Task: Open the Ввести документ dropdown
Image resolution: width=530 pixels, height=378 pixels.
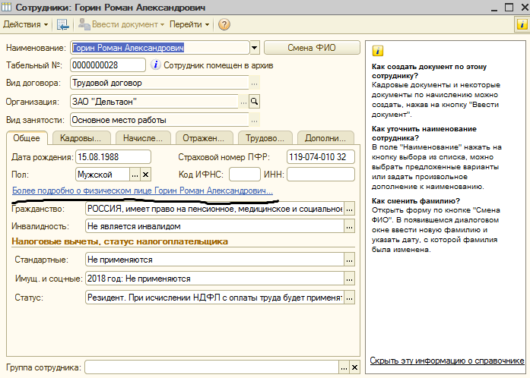Action: coord(121,24)
